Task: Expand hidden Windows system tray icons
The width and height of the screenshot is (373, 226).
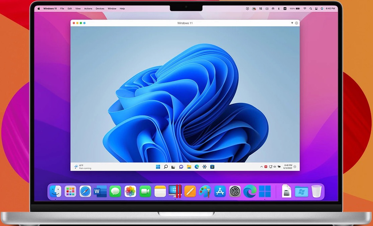Action: click(x=262, y=167)
